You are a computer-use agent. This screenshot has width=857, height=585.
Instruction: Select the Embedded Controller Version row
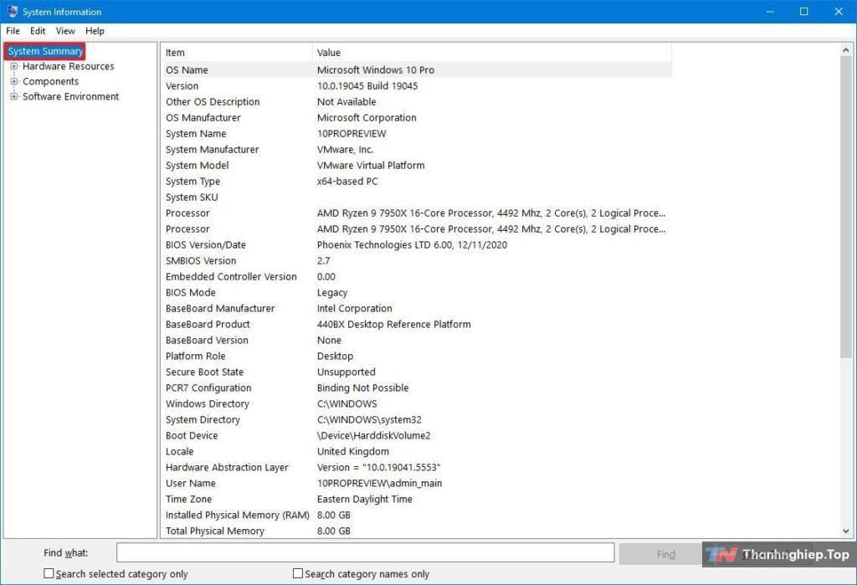tap(417, 276)
